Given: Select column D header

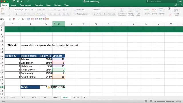Looking at the screenshot, I should tap(59, 24).
